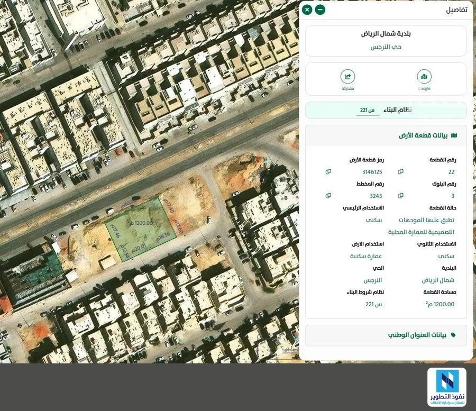The height and width of the screenshot is (411, 476).
Task: Copy parcel code 3146125 with copy icon
Action: pos(328,171)
